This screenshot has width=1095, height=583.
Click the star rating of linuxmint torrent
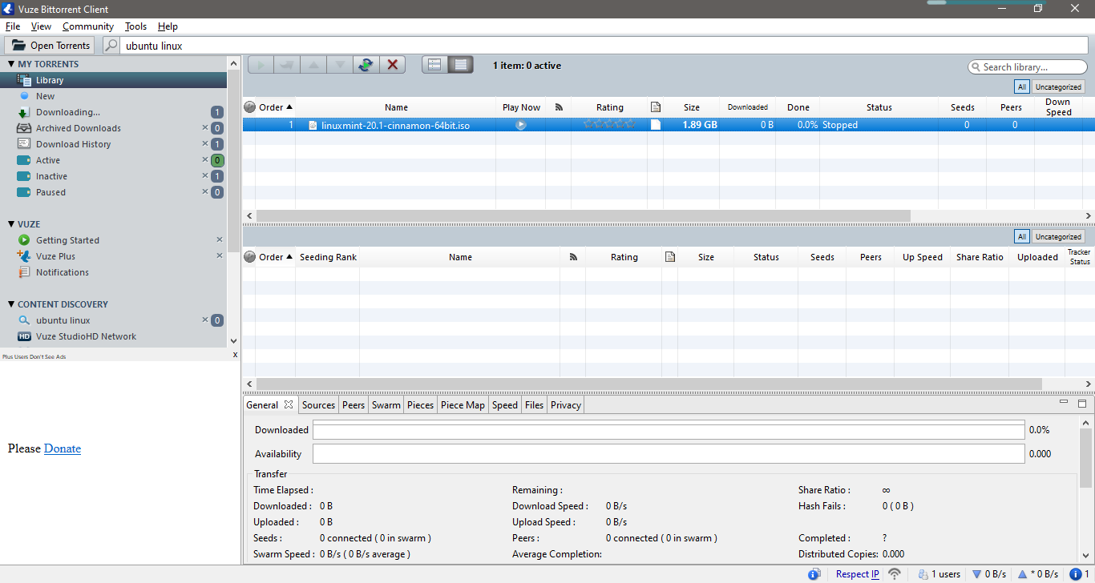click(x=609, y=124)
